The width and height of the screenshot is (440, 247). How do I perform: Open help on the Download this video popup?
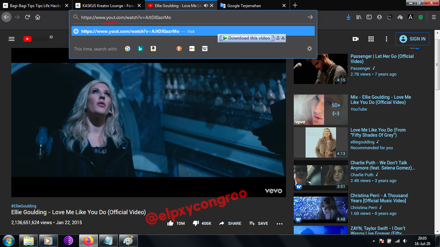(x=278, y=38)
